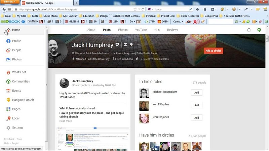Viewport: 269px width, 151px height.
Task: Open Michael Rosenblum's avatar thumbnail
Action: coord(144,93)
